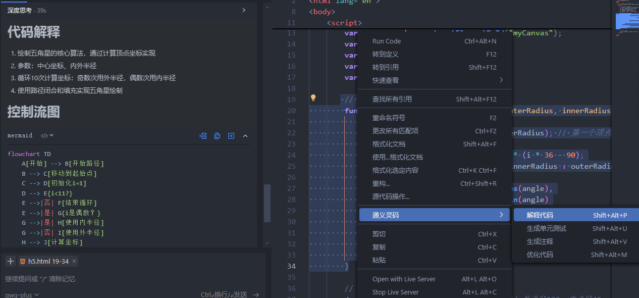Choose 源代码操作... menu item
This screenshot has width=639, height=298.
coord(435,196)
